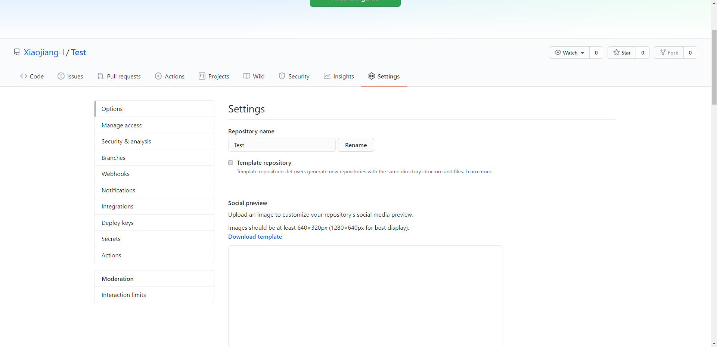Click the Wiki book icon

(247, 76)
